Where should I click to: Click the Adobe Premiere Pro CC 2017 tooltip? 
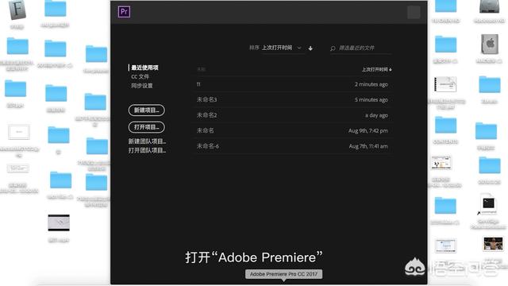coord(283,274)
